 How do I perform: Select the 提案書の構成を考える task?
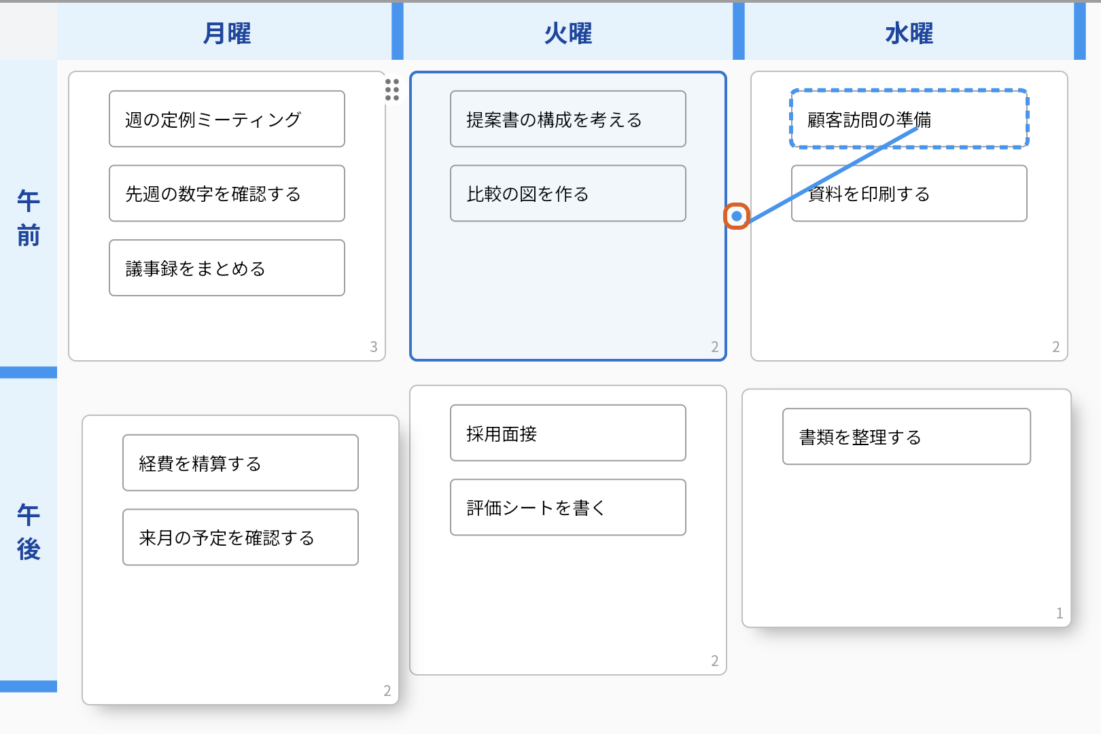(568, 119)
